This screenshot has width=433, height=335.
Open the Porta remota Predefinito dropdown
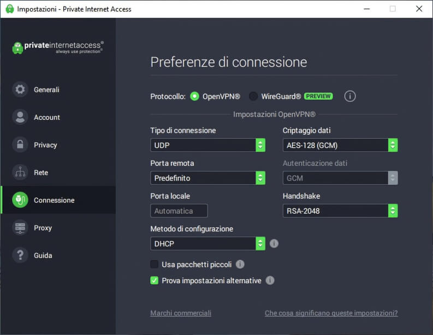[x=207, y=178]
